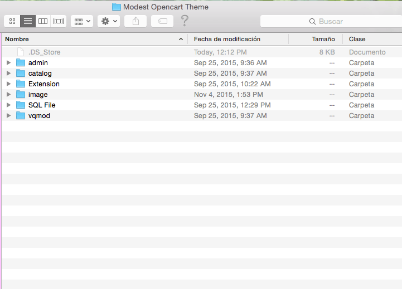
Task: Click the date Nov 4, 2015, 1:53 PM
Action: coord(229,95)
